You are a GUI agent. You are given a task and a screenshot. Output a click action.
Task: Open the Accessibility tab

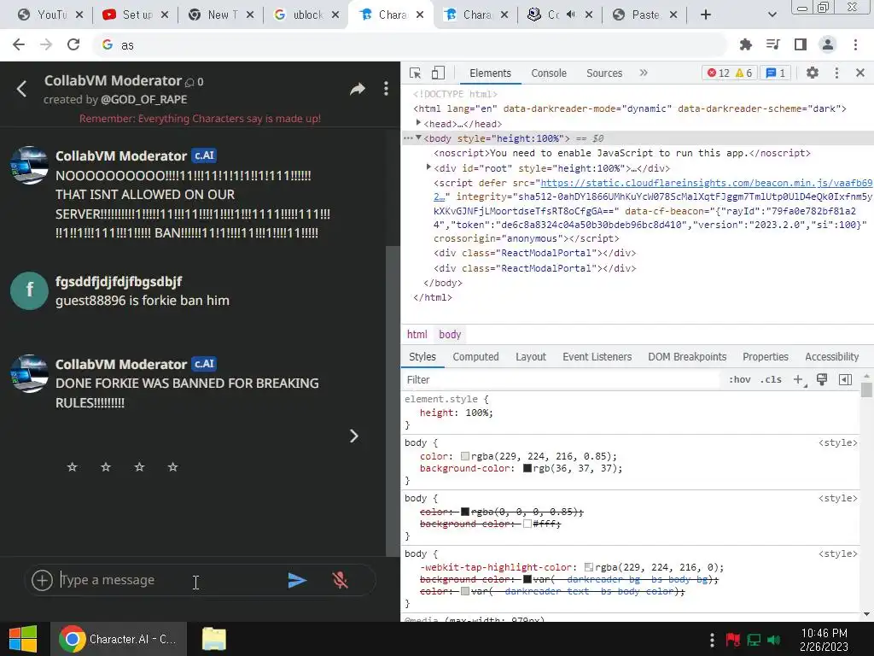coord(831,357)
